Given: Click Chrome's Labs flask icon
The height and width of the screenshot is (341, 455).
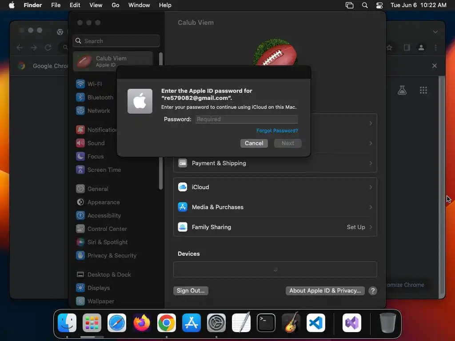Looking at the screenshot, I should 402,90.
